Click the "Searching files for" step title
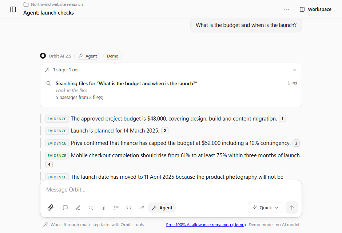This screenshot has width=342, height=233. (x=127, y=84)
